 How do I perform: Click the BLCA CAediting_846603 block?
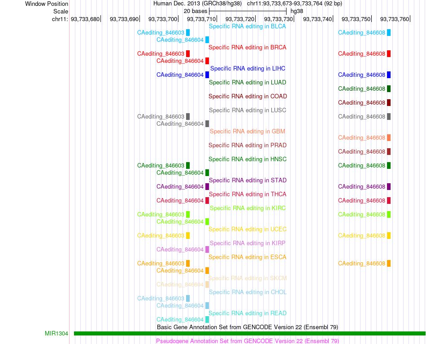tap(188, 33)
